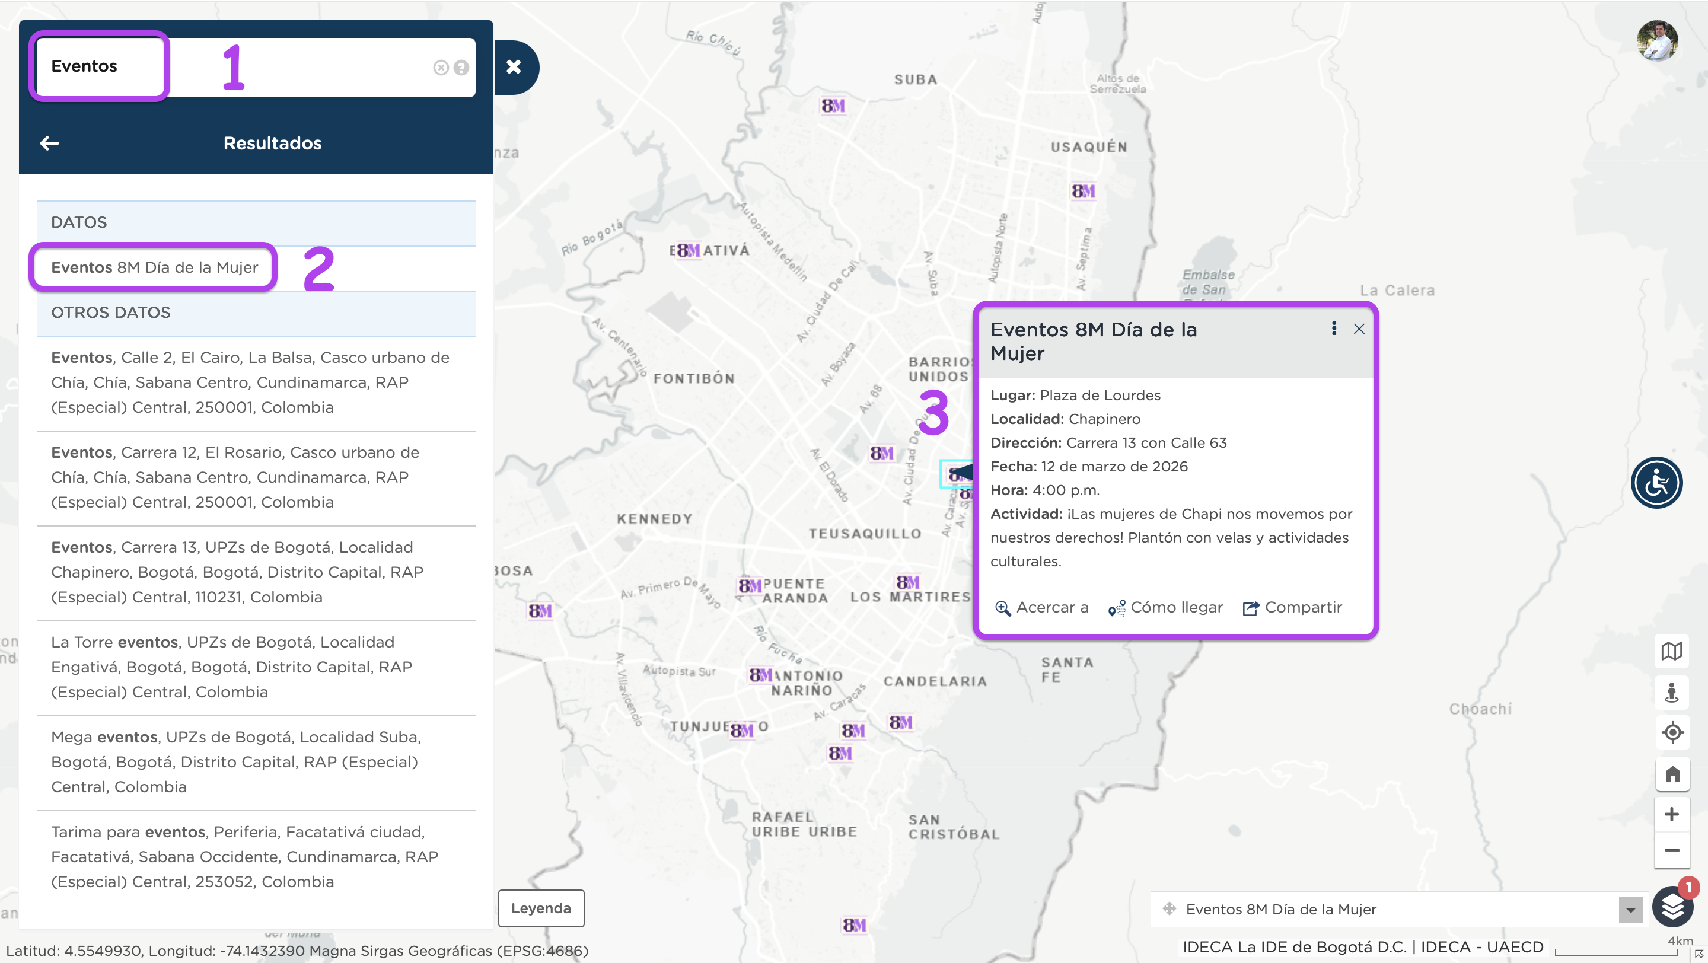Click the back arrow beside Resultados

50,143
